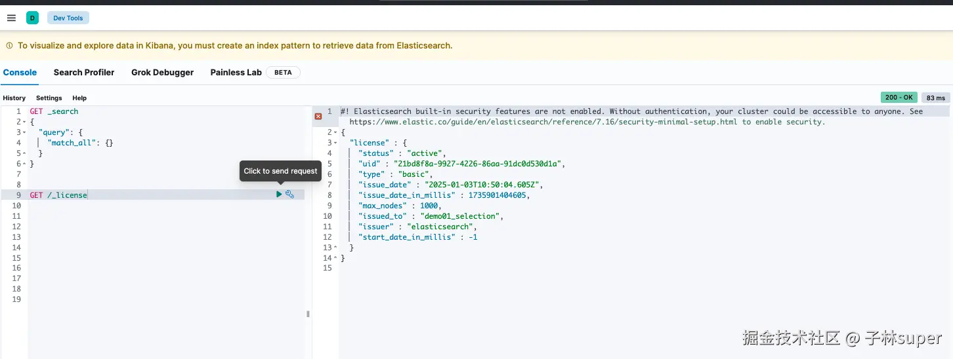Click the info icon in yellow banner
Image resolution: width=953 pixels, height=359 pixels.
click(10, 46)
